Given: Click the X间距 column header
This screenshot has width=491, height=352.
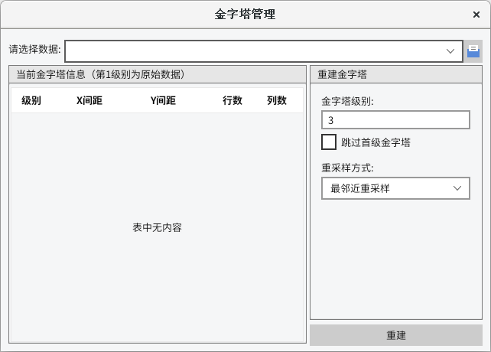Looking at the screenshot, I should point(89,100).
